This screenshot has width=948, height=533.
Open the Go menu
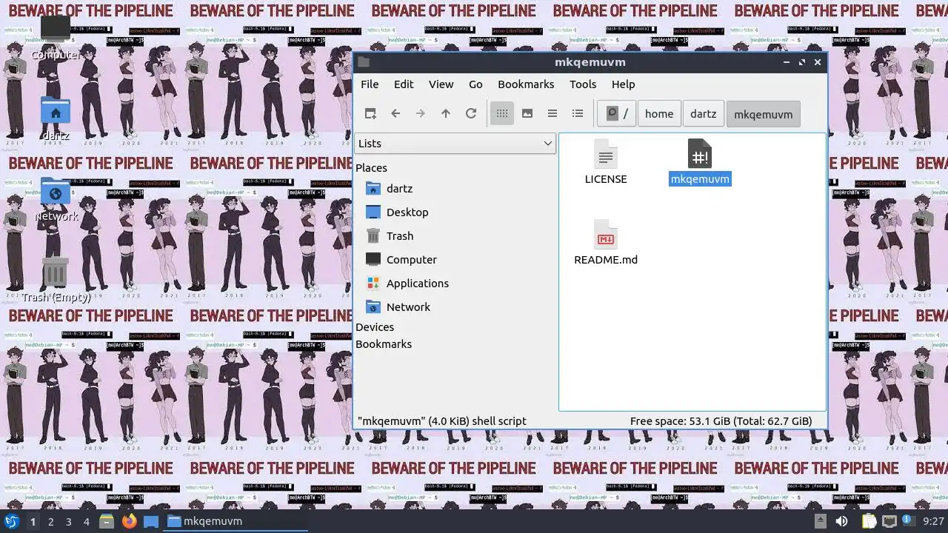(475, 84)
